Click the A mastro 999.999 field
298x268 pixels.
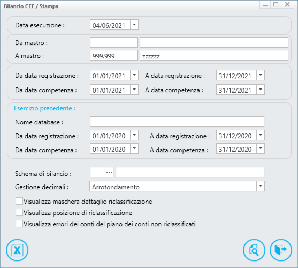click(114, 55)
